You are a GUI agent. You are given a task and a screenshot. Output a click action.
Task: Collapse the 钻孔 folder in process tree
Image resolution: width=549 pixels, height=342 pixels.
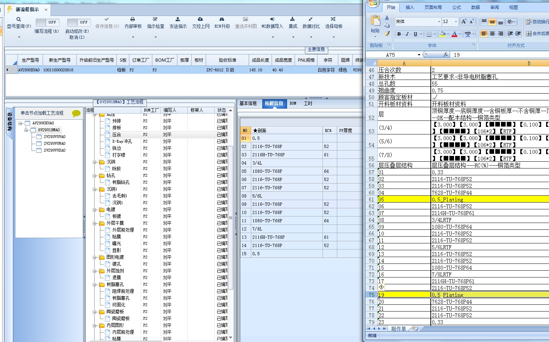tap(95, 176)
